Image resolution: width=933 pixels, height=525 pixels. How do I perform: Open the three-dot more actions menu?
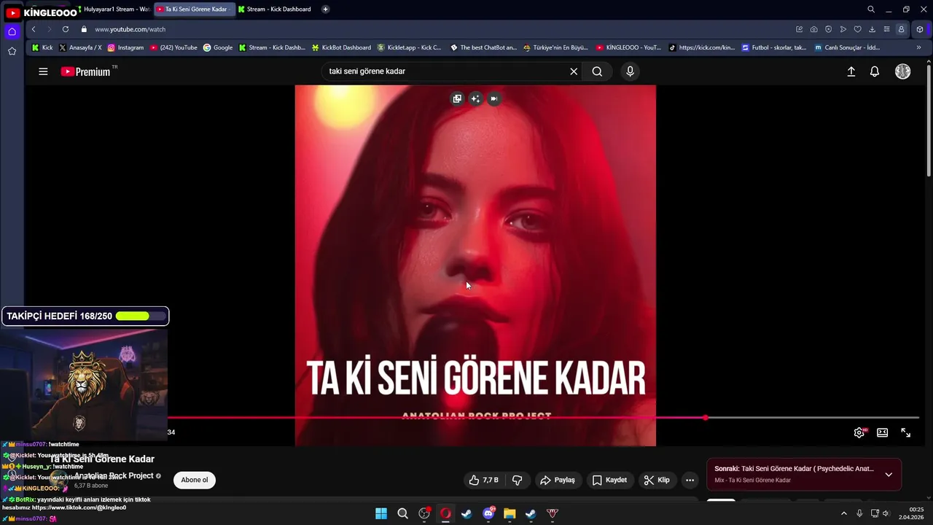point(690,480)
